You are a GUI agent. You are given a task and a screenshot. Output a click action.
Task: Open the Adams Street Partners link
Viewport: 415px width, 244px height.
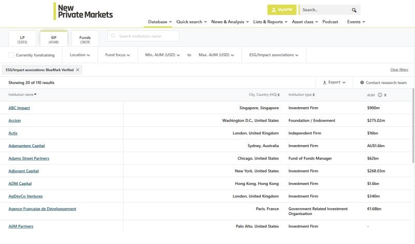[x=29, y=159]
